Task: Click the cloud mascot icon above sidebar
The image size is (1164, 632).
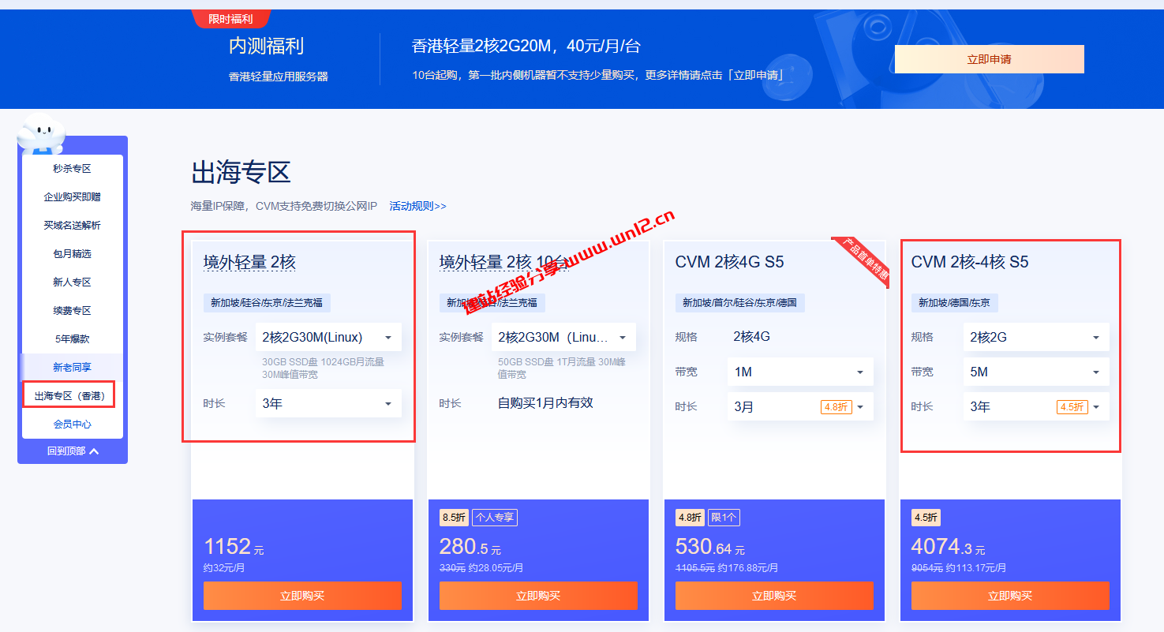Action: tap(41, 133)
